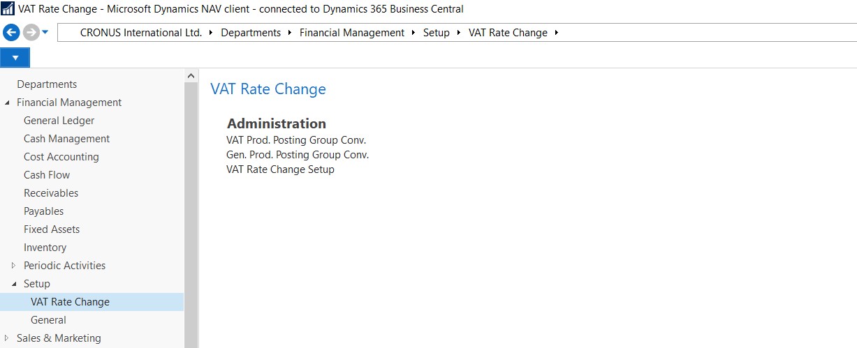The height and width of the screenshot is (348, 857).
Task: Expand the Periodic Activities tree node
Action: pyautogui.click(x=13, y=266)
